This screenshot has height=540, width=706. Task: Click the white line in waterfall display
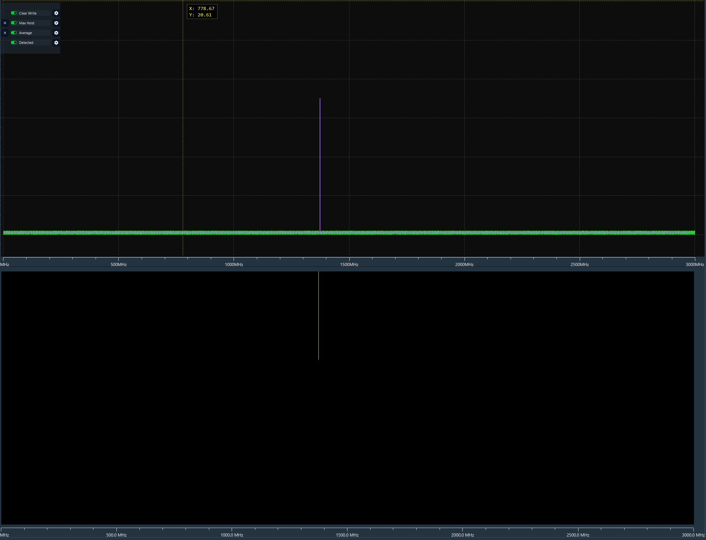(318, 315)
